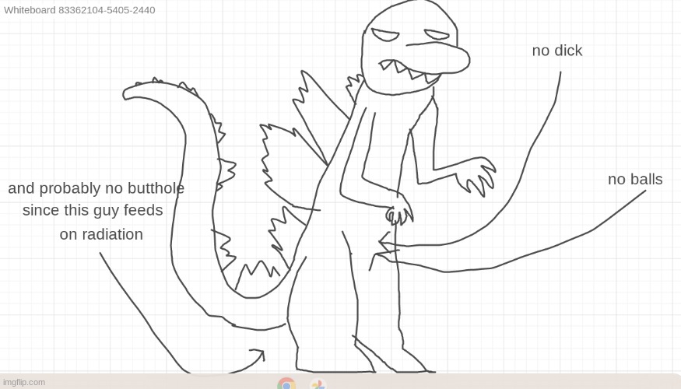This screenshot has height=389, width=681.
Task: Click the colorful pinwheel icon in taskbar
Action: pos(318,384)
